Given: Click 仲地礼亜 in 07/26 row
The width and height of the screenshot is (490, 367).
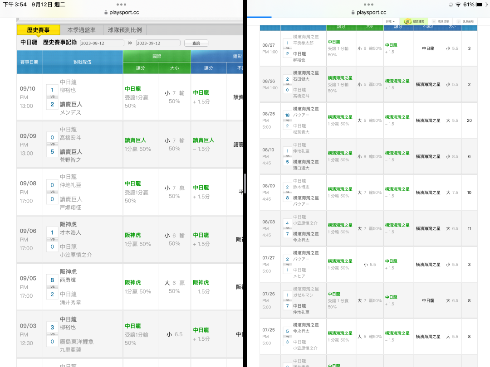Looking at the screenshot, I should coord(301,312).
